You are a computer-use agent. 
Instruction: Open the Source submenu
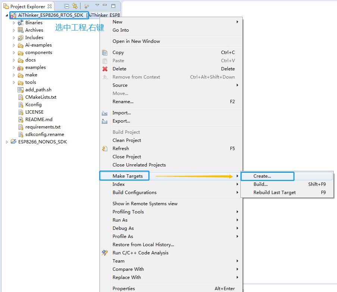[171, 85]
